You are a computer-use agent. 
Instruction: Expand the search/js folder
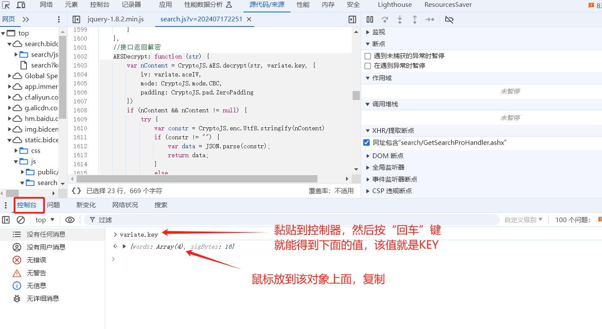click(x=16, y=55)
